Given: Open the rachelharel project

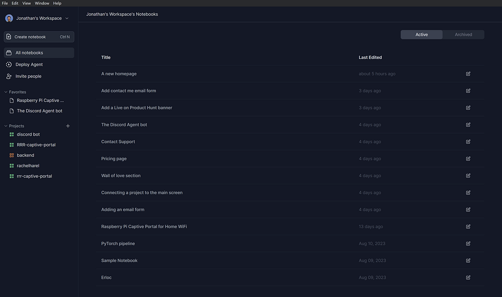Looking at the screenshot, I should click(x=28, y=166).
